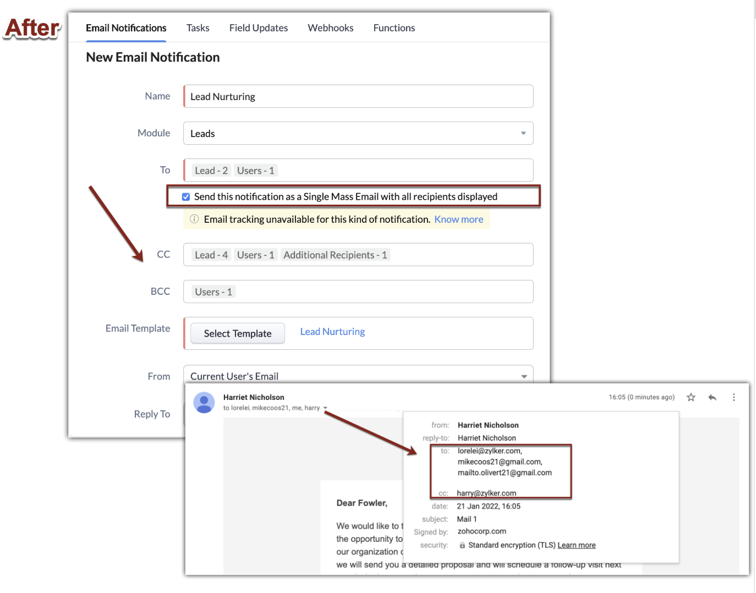Click Harriet Nicholson's profile avatar
The image size is (756, 593).
click(204, 403)
